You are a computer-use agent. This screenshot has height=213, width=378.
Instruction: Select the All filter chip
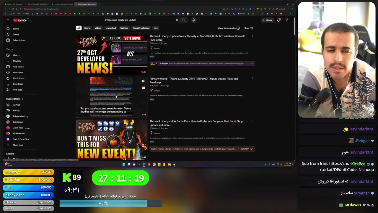click(x=78, y=28)
